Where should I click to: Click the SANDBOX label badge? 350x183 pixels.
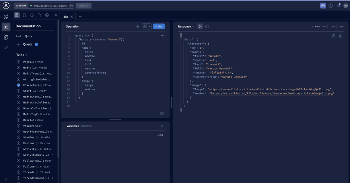pyautogui.click(x=21, y=6)
